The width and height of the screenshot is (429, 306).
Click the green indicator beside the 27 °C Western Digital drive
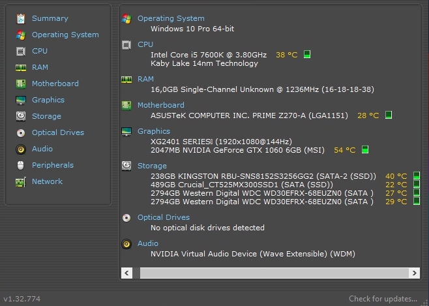point(417,192)
